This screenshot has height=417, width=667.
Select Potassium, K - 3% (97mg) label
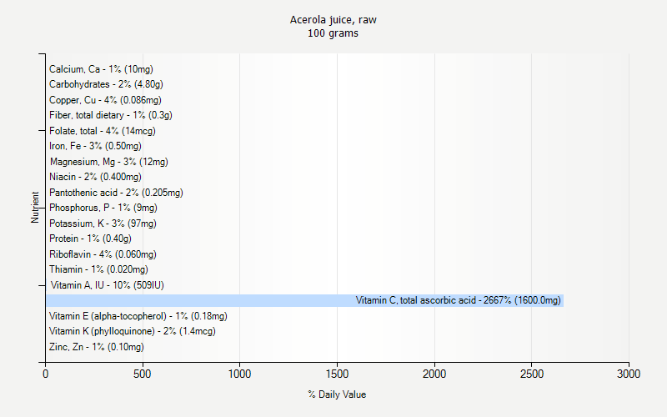[103, 224]
